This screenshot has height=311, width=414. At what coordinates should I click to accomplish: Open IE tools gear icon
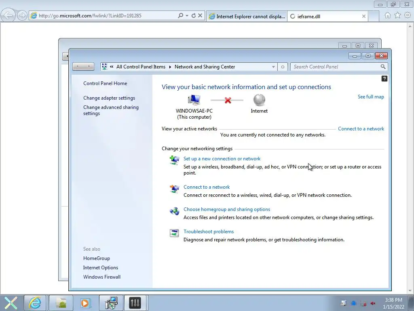408,15
